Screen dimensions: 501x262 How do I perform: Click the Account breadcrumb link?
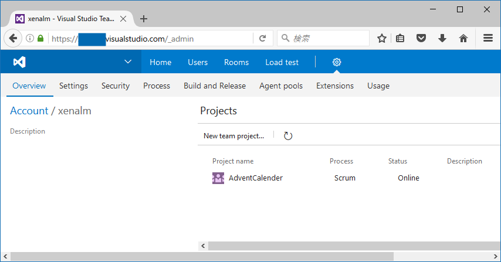pyautogui.click(x=29, y=111)
